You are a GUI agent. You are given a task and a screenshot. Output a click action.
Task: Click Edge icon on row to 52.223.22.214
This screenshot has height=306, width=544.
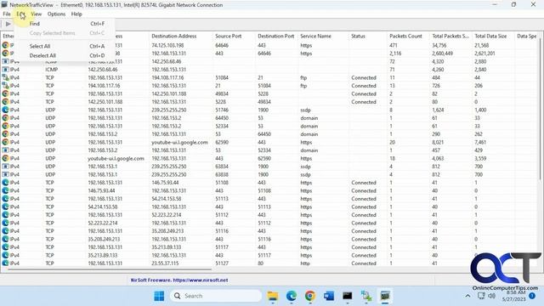pyautogui.click(x=5, y=215)
